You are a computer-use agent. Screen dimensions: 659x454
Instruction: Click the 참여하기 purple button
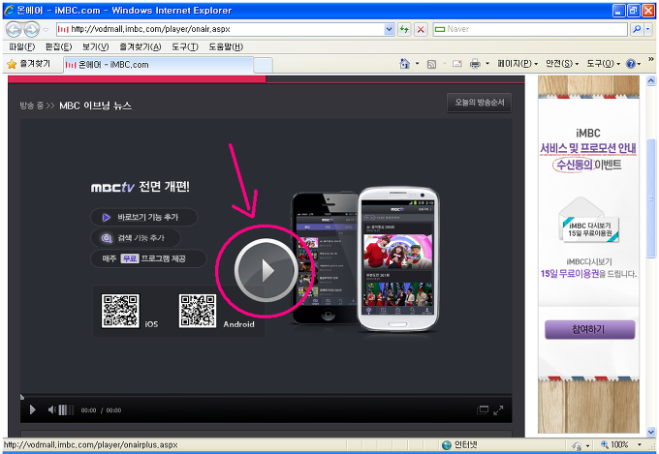pos(589,330)
